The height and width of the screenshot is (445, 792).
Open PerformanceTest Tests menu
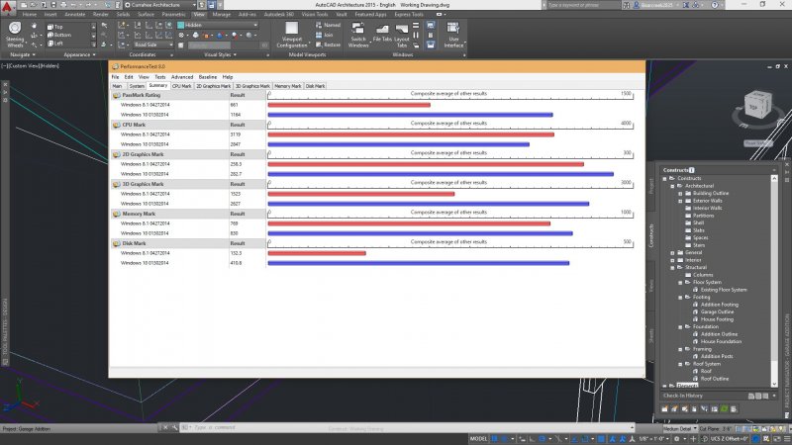(159, 77)
